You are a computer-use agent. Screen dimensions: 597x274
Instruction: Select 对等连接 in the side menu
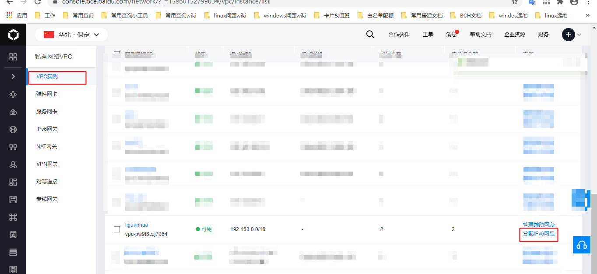47,182
